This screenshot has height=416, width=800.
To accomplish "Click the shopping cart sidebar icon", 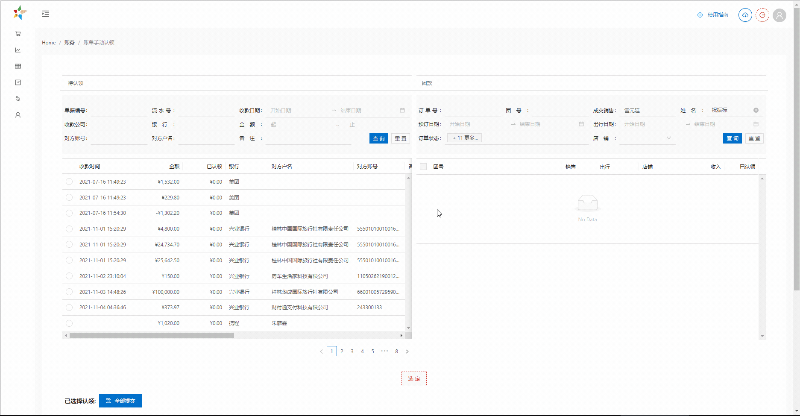I will [18, 34].
